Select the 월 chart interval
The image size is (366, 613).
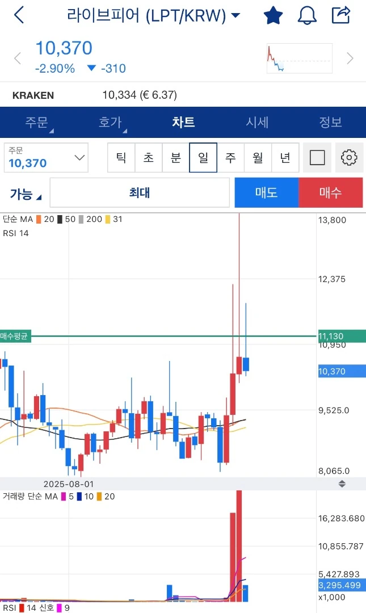pos(258,158)
